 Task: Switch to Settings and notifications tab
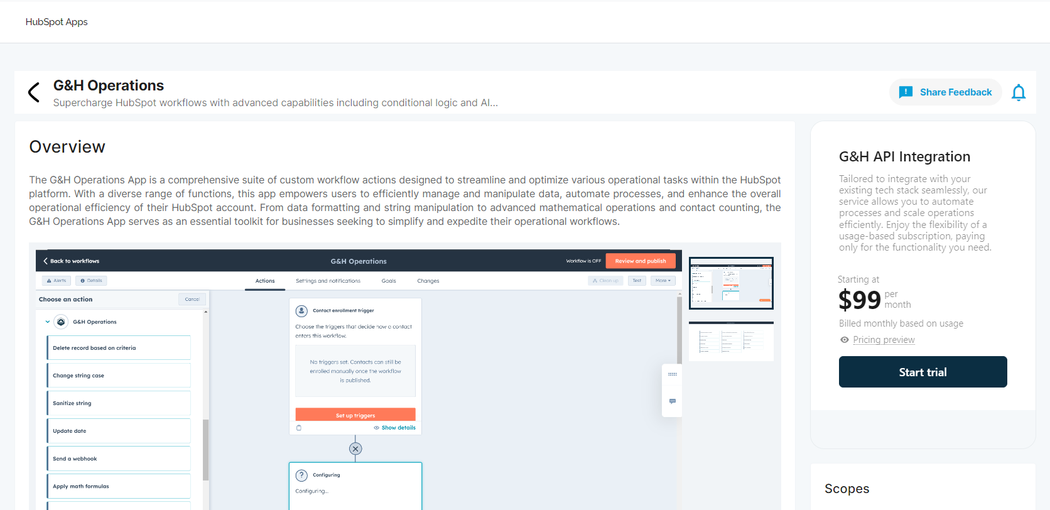point(328,281)
